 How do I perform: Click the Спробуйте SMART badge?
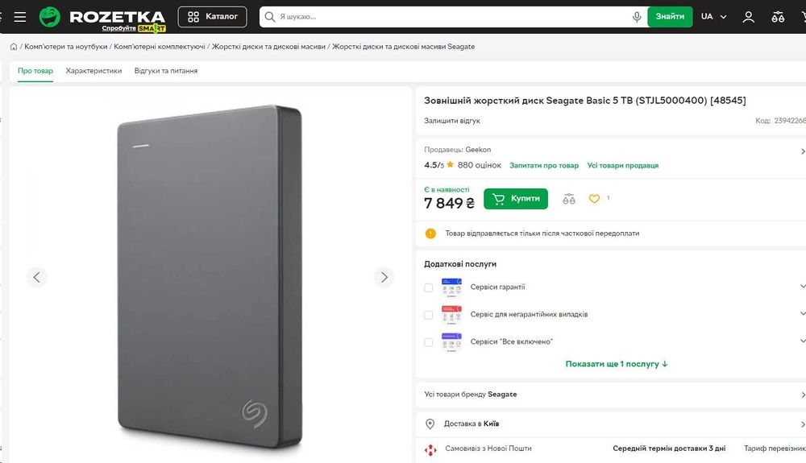pos(134,29)
